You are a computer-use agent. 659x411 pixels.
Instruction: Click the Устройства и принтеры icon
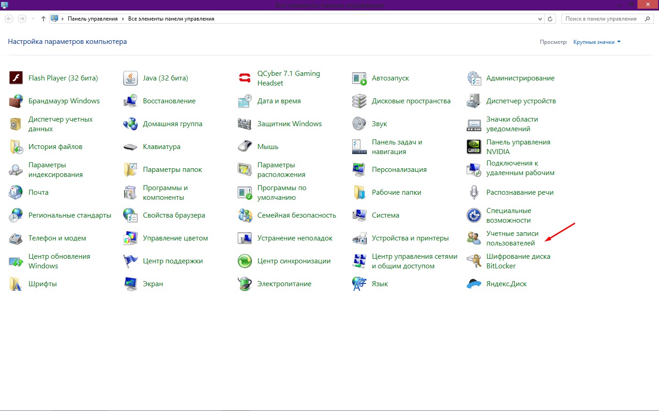(x=359, y=238)
